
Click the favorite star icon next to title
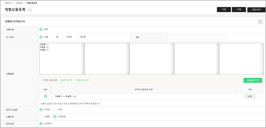click(30, 10)
